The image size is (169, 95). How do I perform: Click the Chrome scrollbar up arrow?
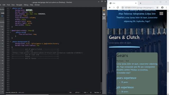tap(168, 11)
